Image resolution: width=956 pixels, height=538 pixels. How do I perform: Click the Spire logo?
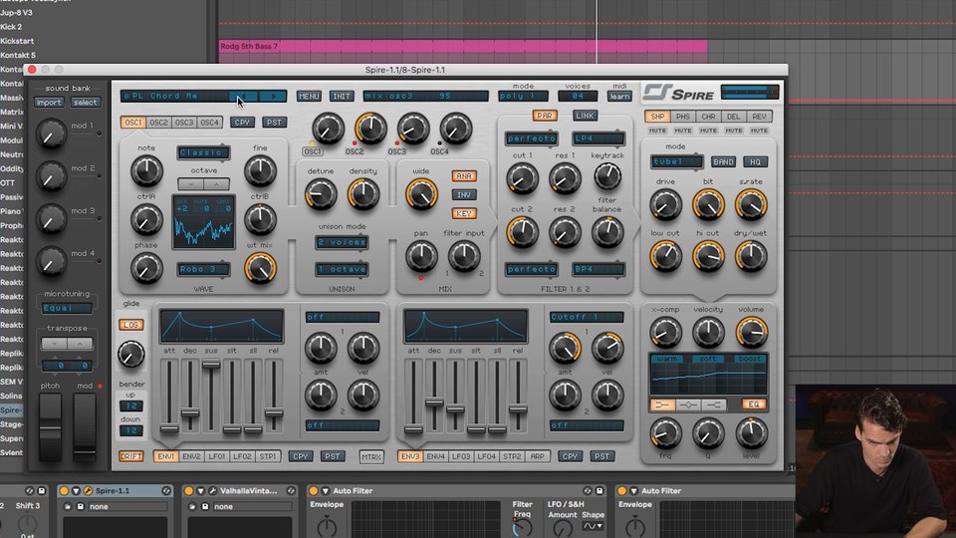pos(678,93)
